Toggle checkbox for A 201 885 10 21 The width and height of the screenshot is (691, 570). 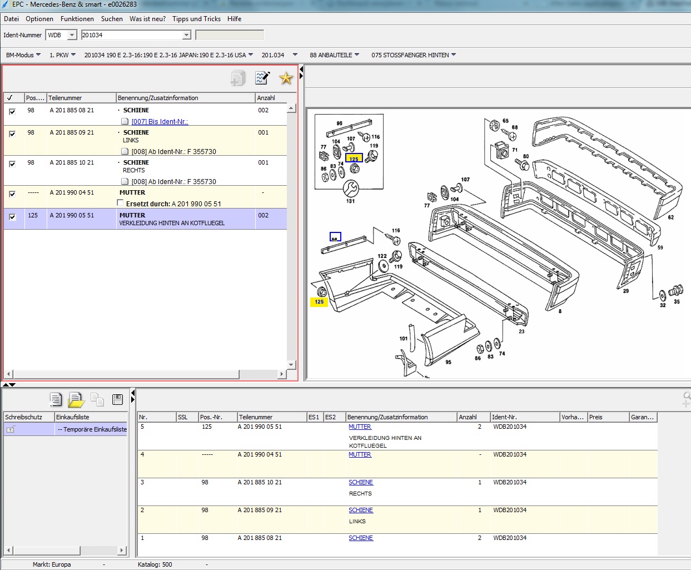(12, 163)
